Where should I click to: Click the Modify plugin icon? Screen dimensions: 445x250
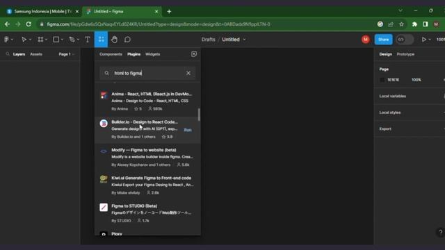point(104,151)
